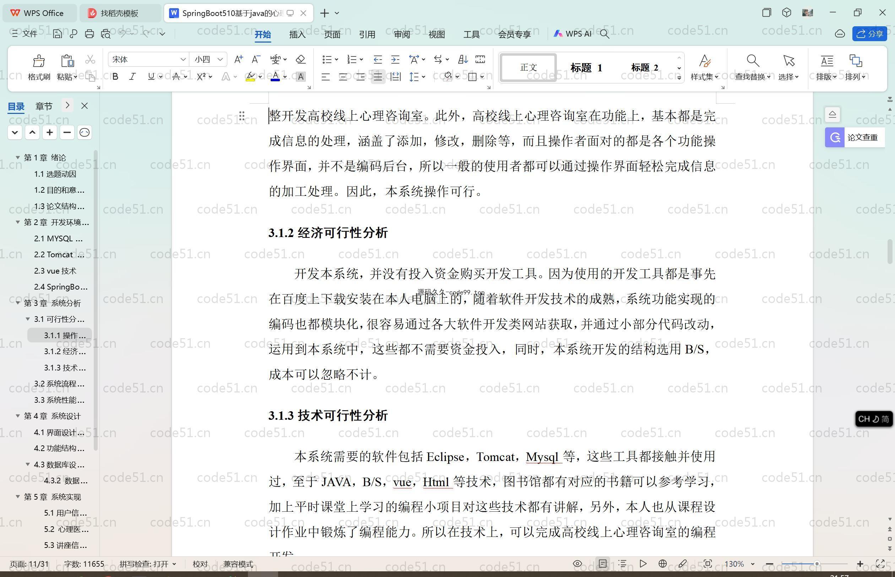Apply 标题 2 heading style

645,68
